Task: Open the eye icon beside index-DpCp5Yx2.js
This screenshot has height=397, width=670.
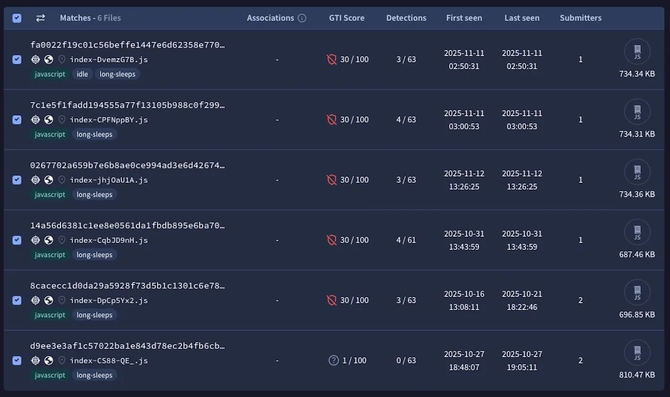Action: tap(35, 300)
